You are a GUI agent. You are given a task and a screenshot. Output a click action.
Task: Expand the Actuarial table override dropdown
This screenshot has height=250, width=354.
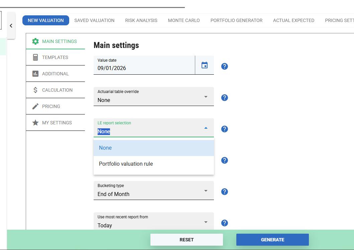153,97
